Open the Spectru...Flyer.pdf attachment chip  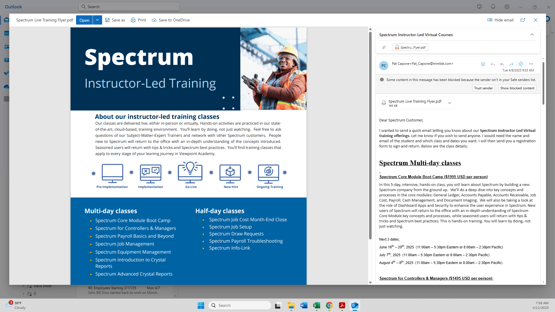pyautogui.click(x=410, y=47)
